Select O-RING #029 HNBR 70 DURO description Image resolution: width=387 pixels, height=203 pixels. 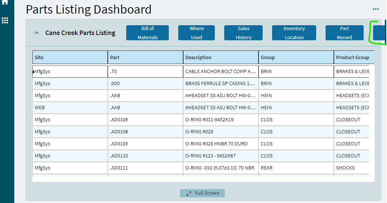click(x=221, y=144)
